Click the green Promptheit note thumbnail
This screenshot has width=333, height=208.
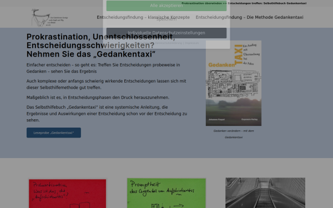(167, 193)
